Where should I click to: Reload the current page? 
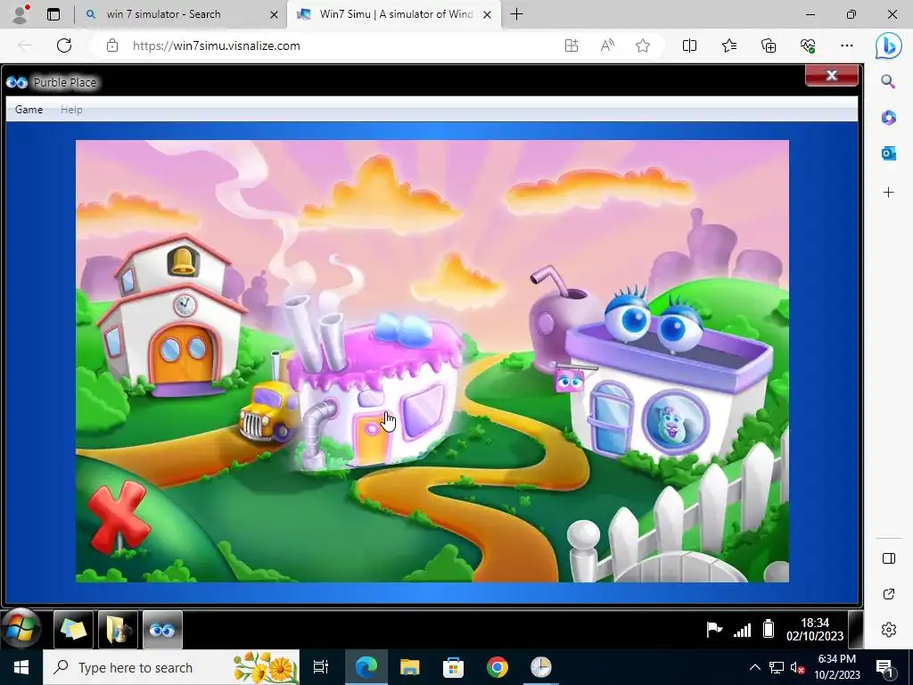(x=64, y=45)
